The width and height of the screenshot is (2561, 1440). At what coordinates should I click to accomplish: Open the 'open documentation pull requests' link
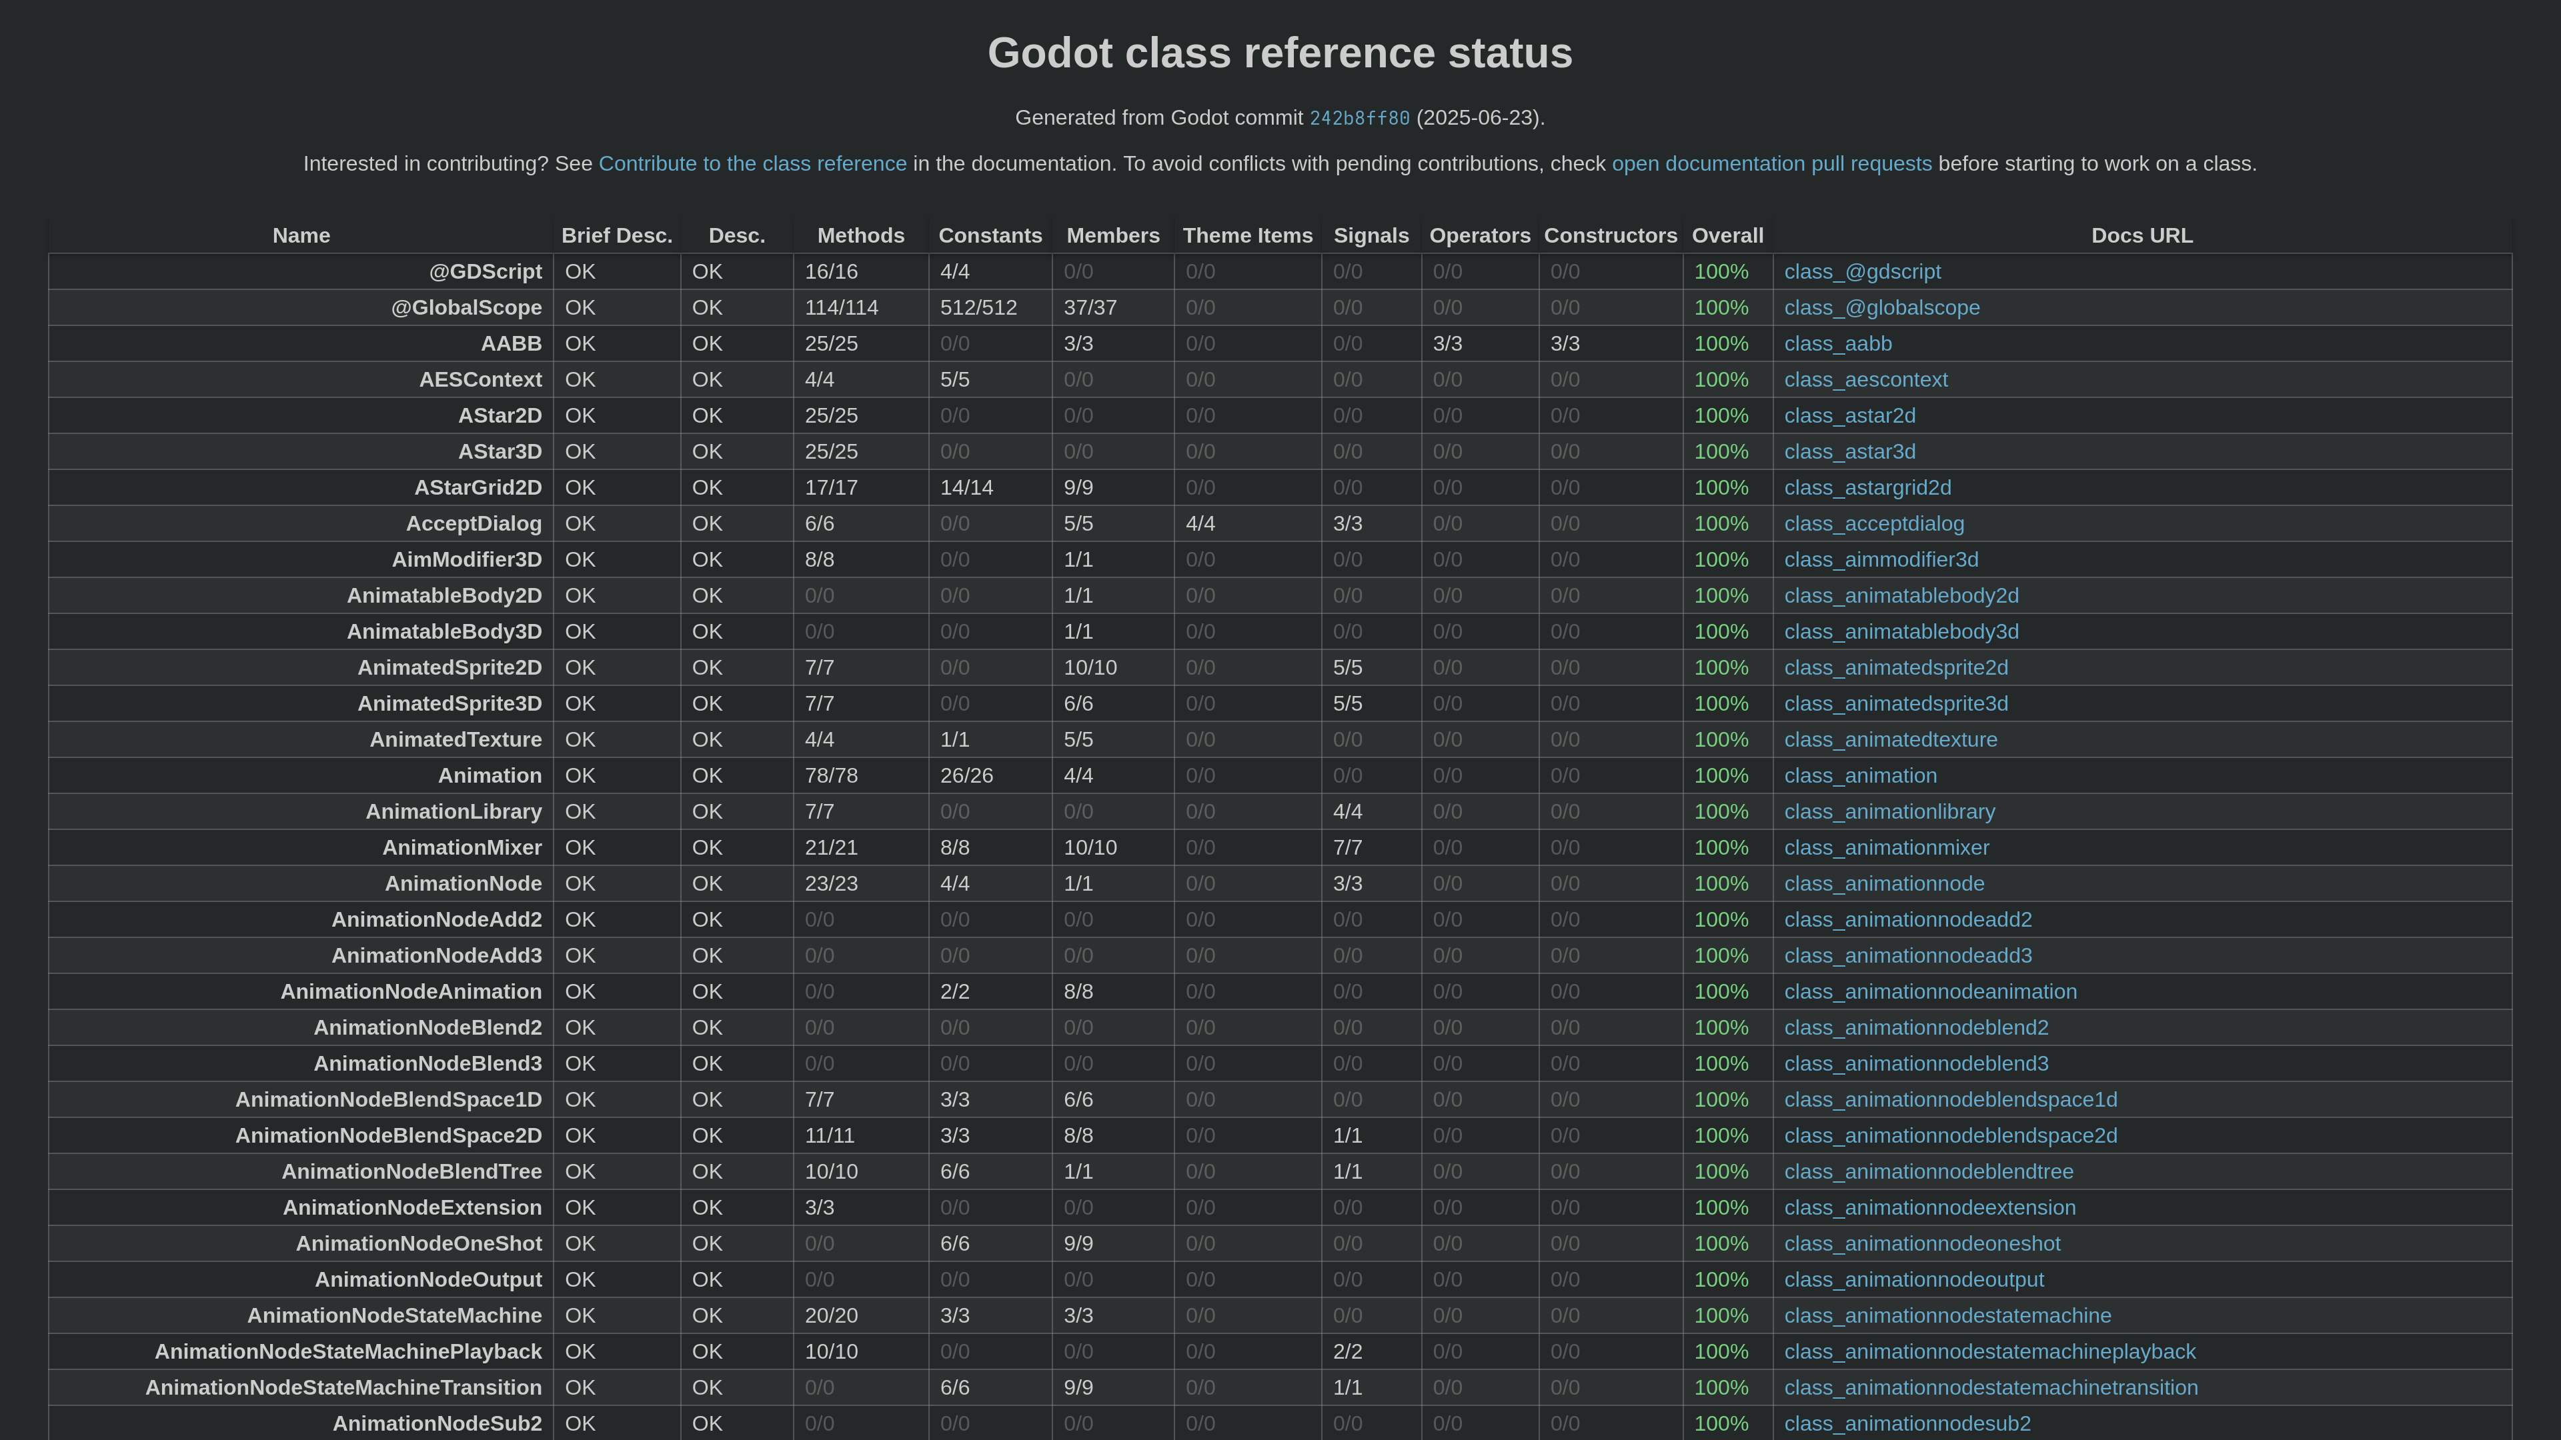click(1771, 164)
